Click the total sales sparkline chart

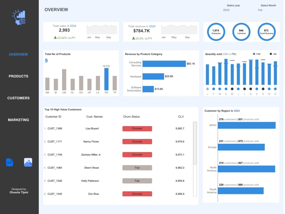(x=102, y=29)
